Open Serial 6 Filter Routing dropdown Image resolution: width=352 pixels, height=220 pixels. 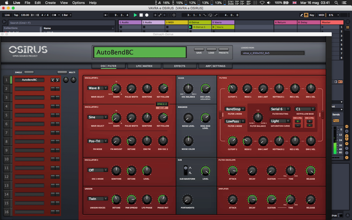[280, 109]
